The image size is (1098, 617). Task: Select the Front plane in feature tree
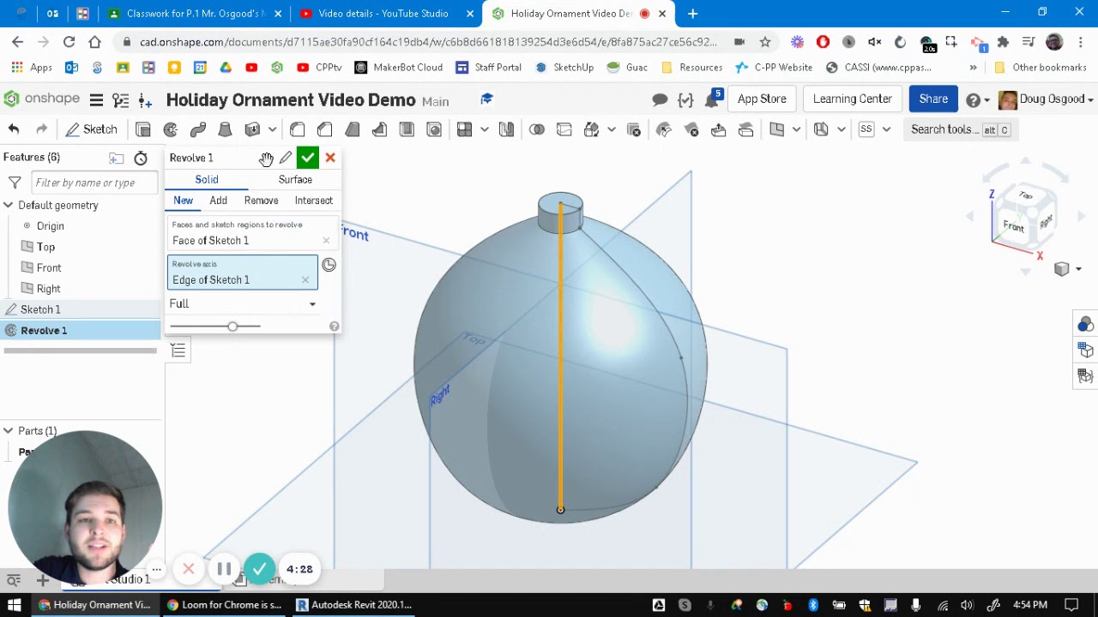[49, 268]
